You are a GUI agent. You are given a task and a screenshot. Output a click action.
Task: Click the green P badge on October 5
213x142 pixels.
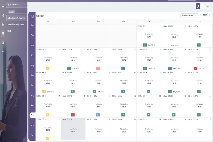point(69,68)
